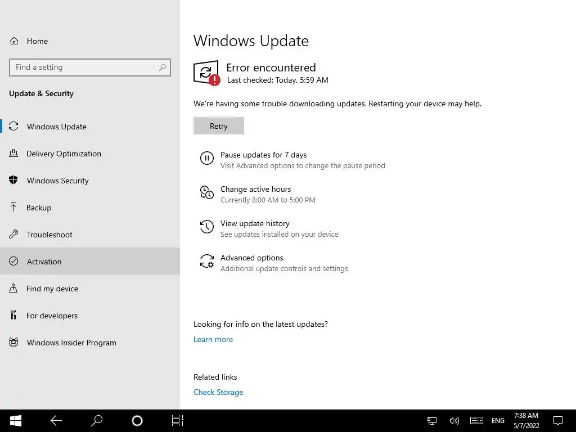
Task: Click 'See updates installed on your device' text
Action: point(279,234)
